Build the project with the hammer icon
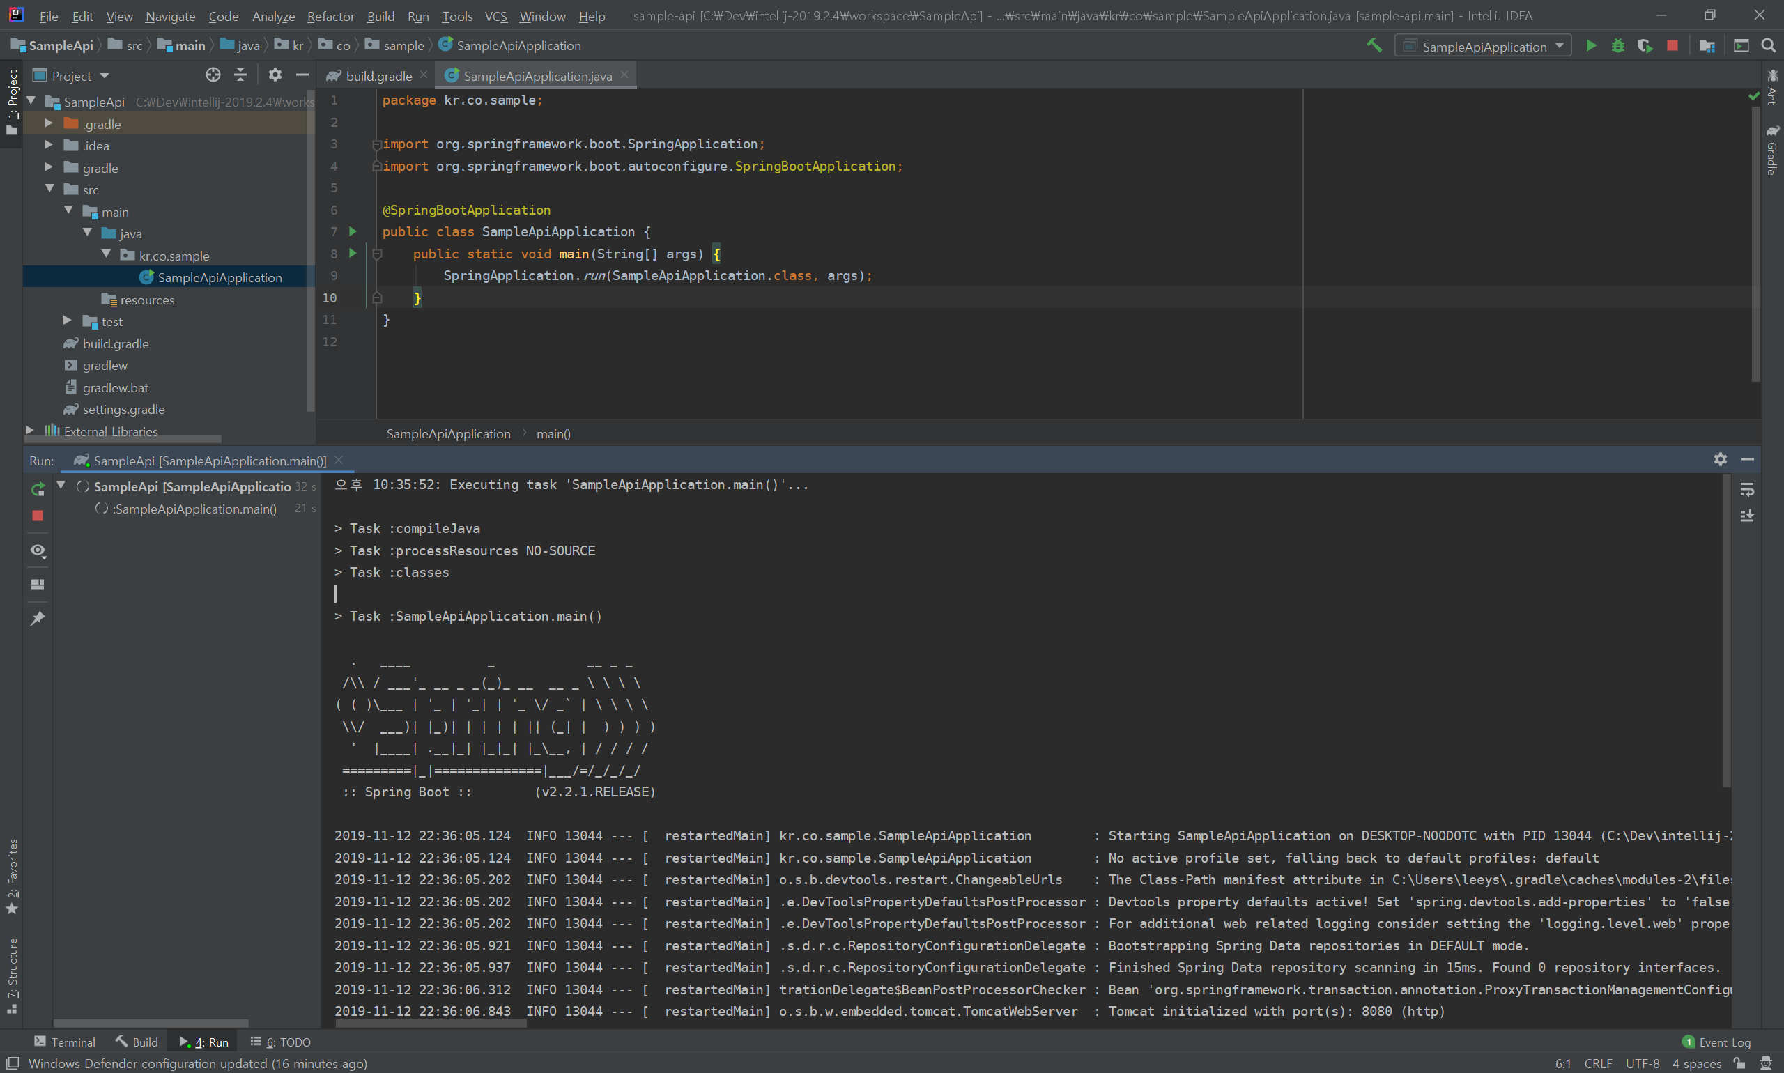Viewport: 1784px width, 1073px height. [x=1374, y=45]
